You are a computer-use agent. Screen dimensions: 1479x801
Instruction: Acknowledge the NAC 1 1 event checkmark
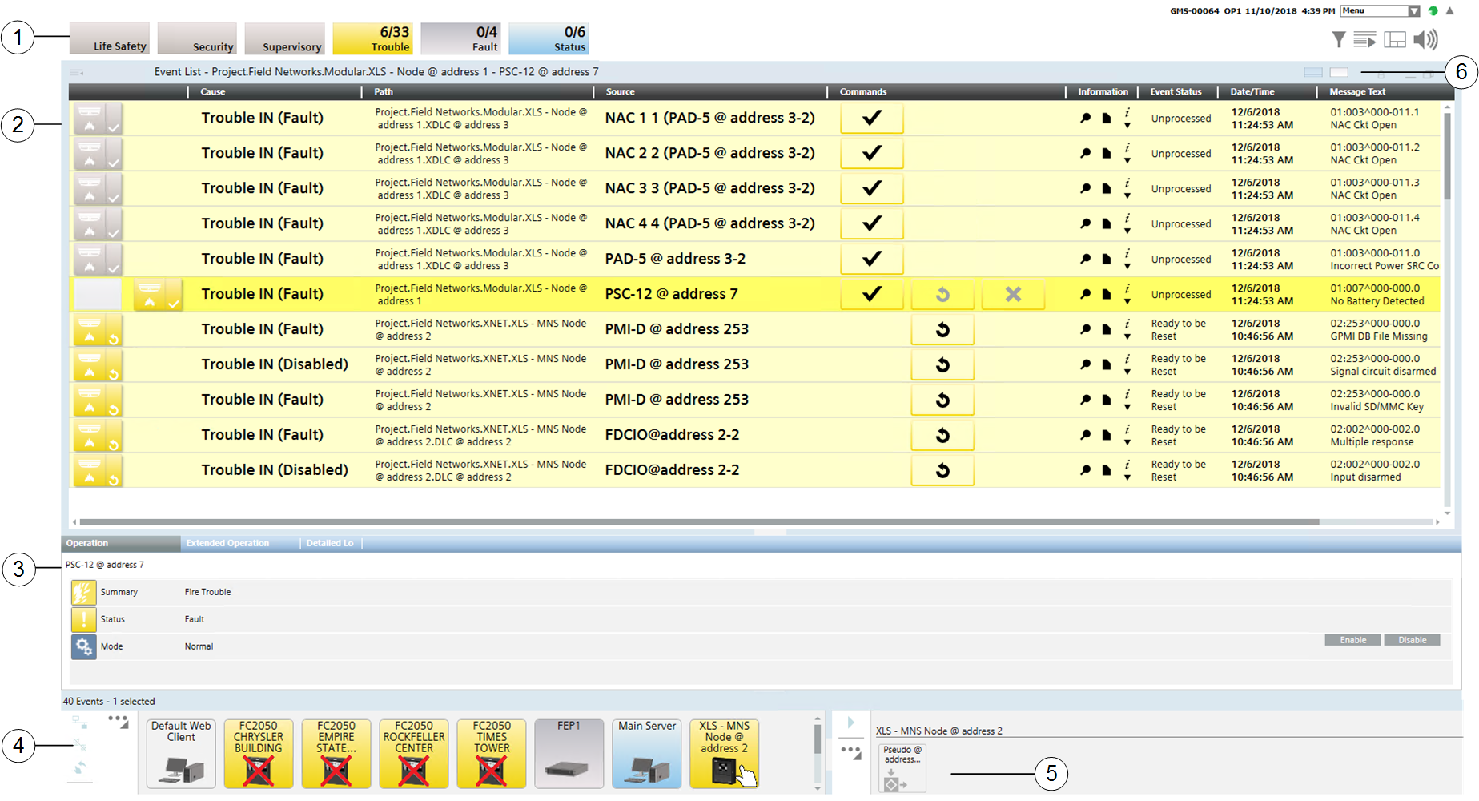coord(871,118)
